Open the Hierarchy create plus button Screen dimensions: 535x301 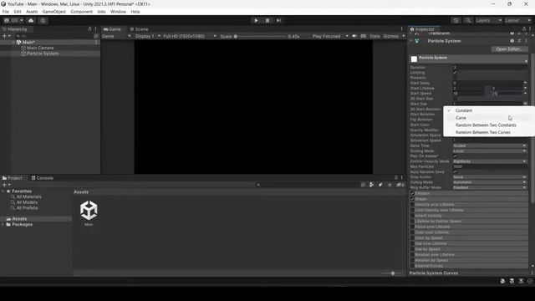tap(6, 36)
